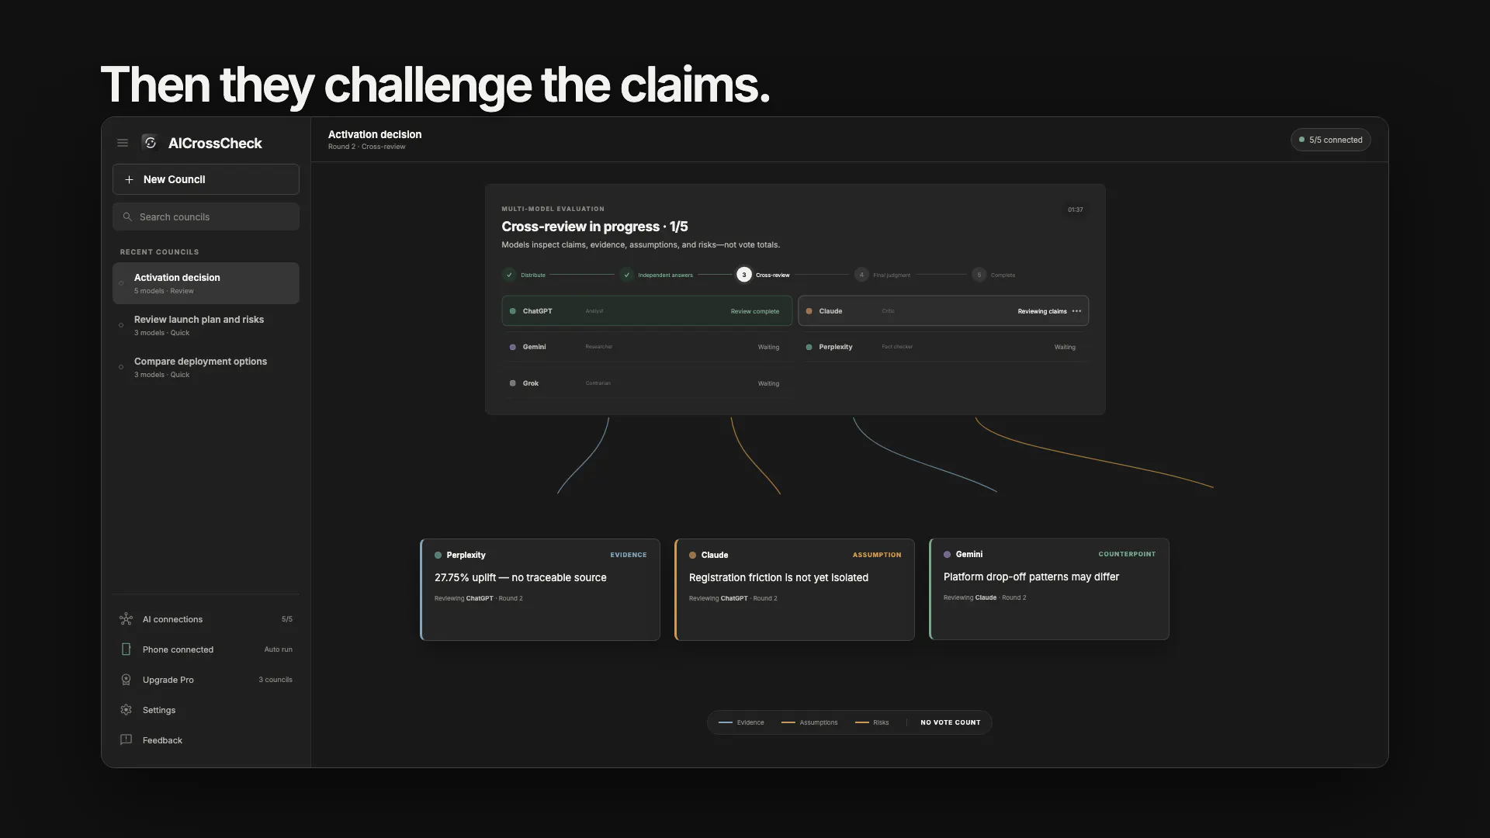The height and width of the screenshot is (838, 1490).
Task: Open Feedback menu item
Action: [x=206, y=740]
